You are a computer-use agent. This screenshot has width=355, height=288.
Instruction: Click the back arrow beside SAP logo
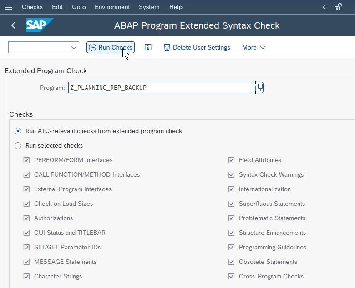click(13, 25)
